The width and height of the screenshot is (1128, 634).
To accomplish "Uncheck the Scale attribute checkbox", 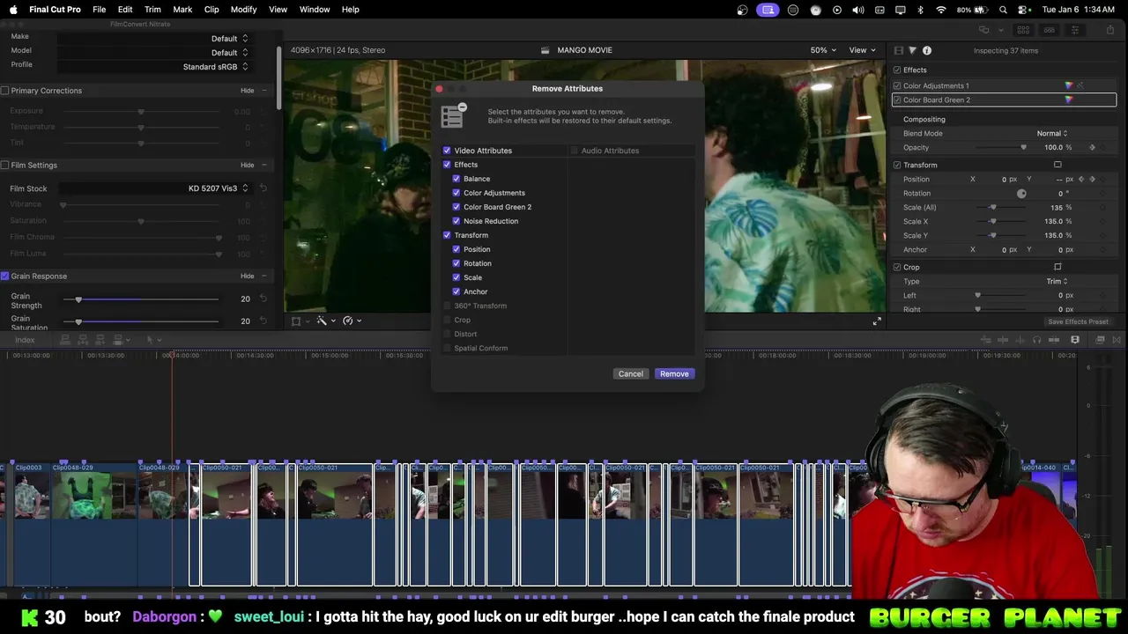I will tap(456, 277).
